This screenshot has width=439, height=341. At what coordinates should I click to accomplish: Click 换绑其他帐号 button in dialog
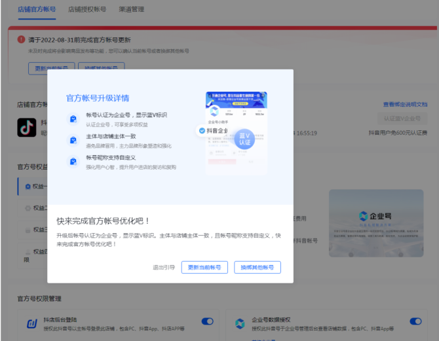tap(258, 268)
